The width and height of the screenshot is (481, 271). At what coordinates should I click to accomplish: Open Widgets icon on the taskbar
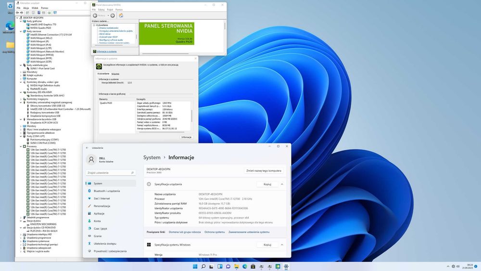tap(220, 266)
